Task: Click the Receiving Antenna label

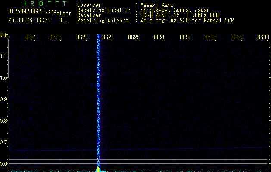Action: click(x=103, y=21)
